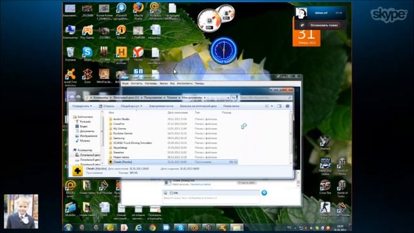
Task: Click Записать на оптический диск
Action: pos(198,106)
